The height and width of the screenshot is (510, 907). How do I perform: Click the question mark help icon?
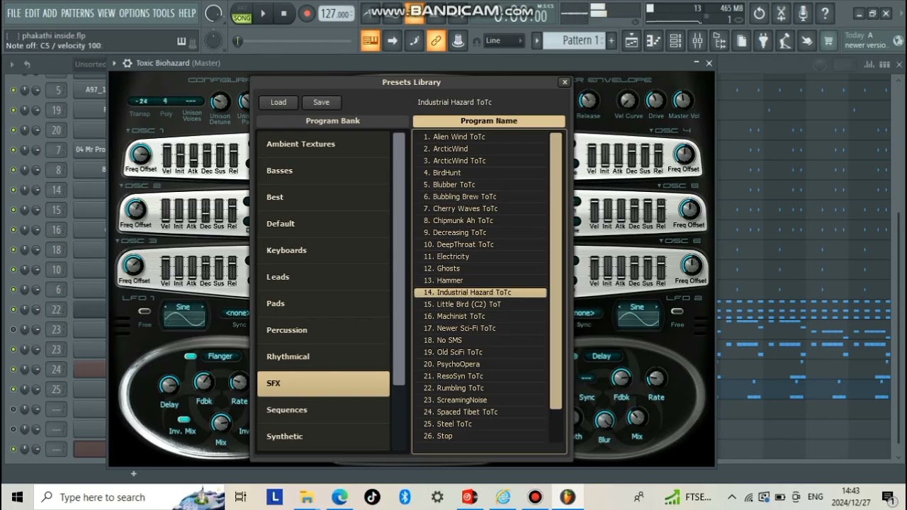click(824, 13)
